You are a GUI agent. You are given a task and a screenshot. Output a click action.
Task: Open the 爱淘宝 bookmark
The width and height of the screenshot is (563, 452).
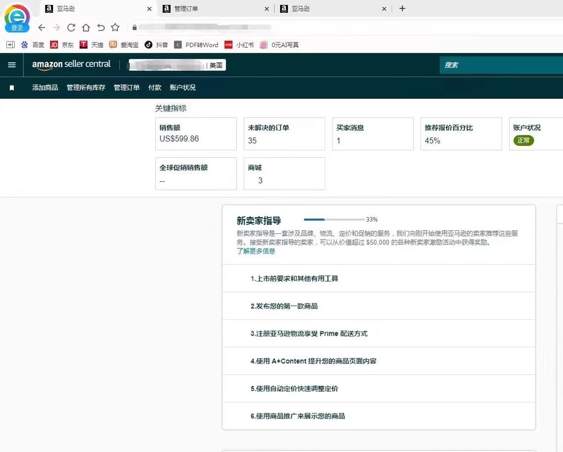pyautogui.click(x=124, y=45)
